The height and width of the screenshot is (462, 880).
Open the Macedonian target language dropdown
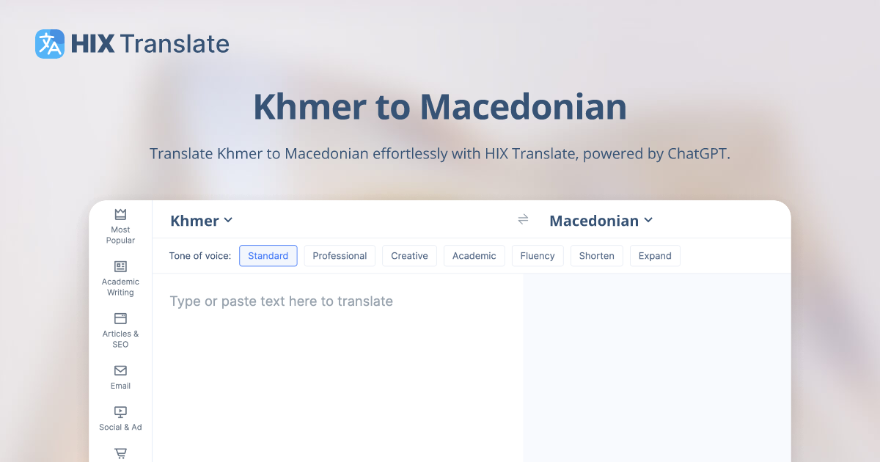pyautogui.click(x=601, y=220)
